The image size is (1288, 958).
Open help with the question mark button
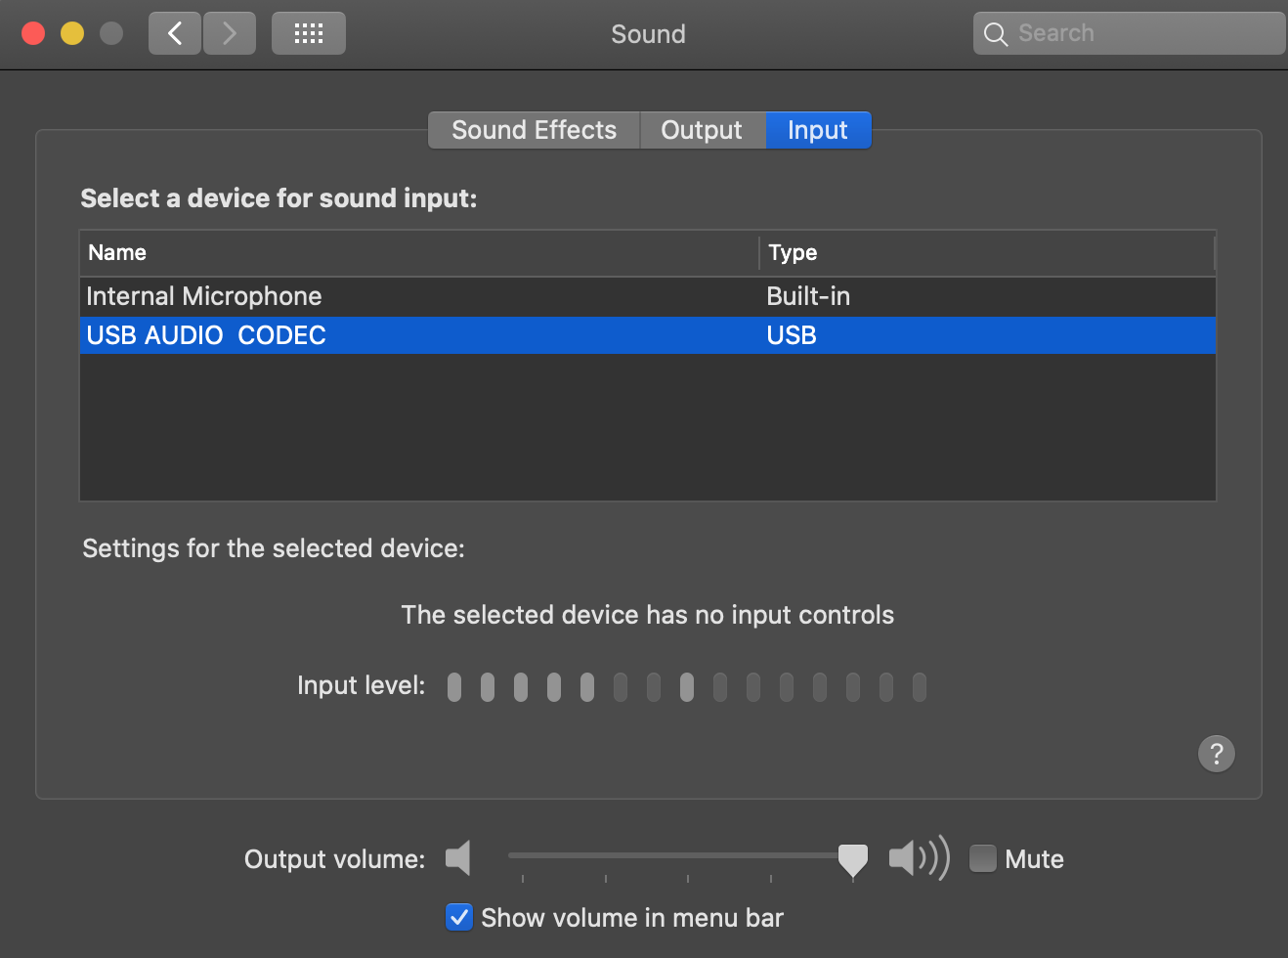coord(1217,754)
